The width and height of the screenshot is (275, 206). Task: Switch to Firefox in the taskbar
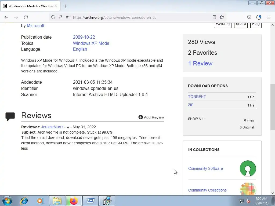pyautogui.click(x=74, y=201)
